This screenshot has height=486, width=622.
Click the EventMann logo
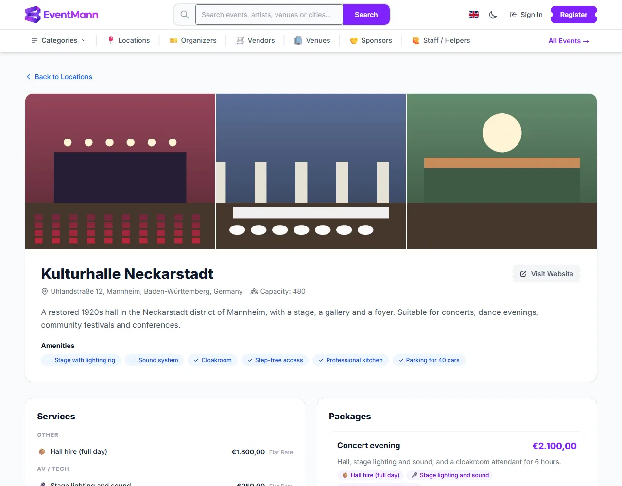62,15
